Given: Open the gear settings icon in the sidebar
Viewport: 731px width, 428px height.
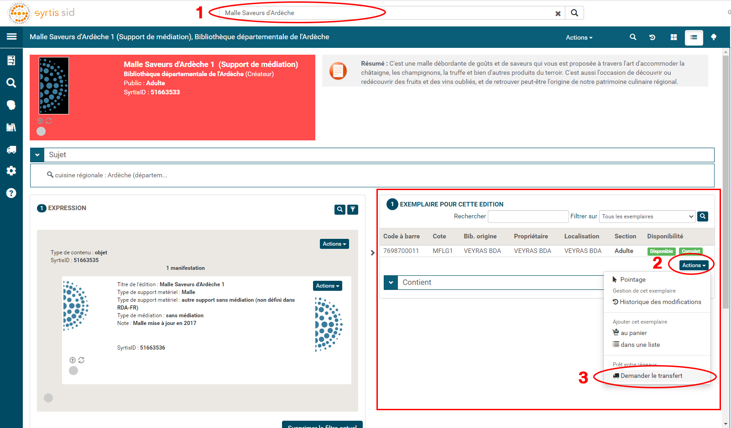Looking at the screenshot, I should (11, 171).
